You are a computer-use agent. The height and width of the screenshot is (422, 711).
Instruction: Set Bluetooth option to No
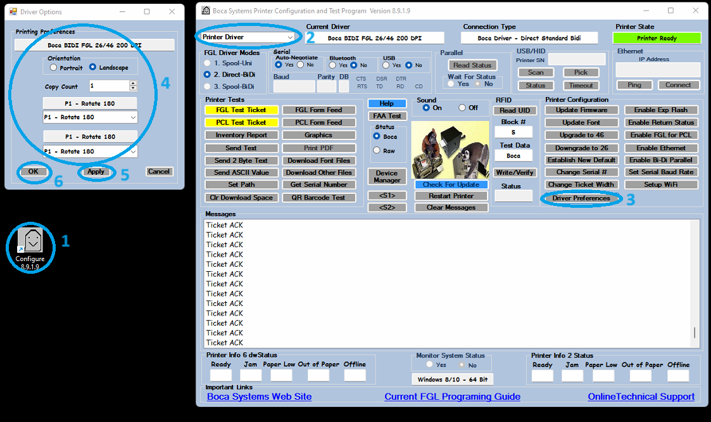(x=354, y=65)
